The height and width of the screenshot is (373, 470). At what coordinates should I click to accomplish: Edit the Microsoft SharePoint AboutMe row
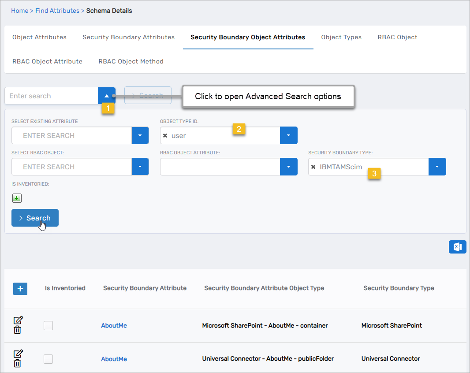[x=18, y=320]
